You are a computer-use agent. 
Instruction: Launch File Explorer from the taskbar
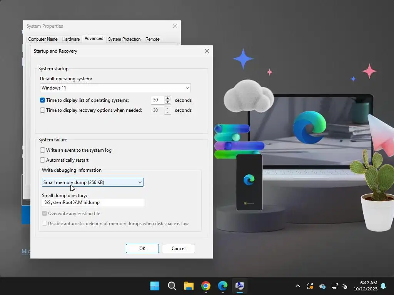coord(189,286)
